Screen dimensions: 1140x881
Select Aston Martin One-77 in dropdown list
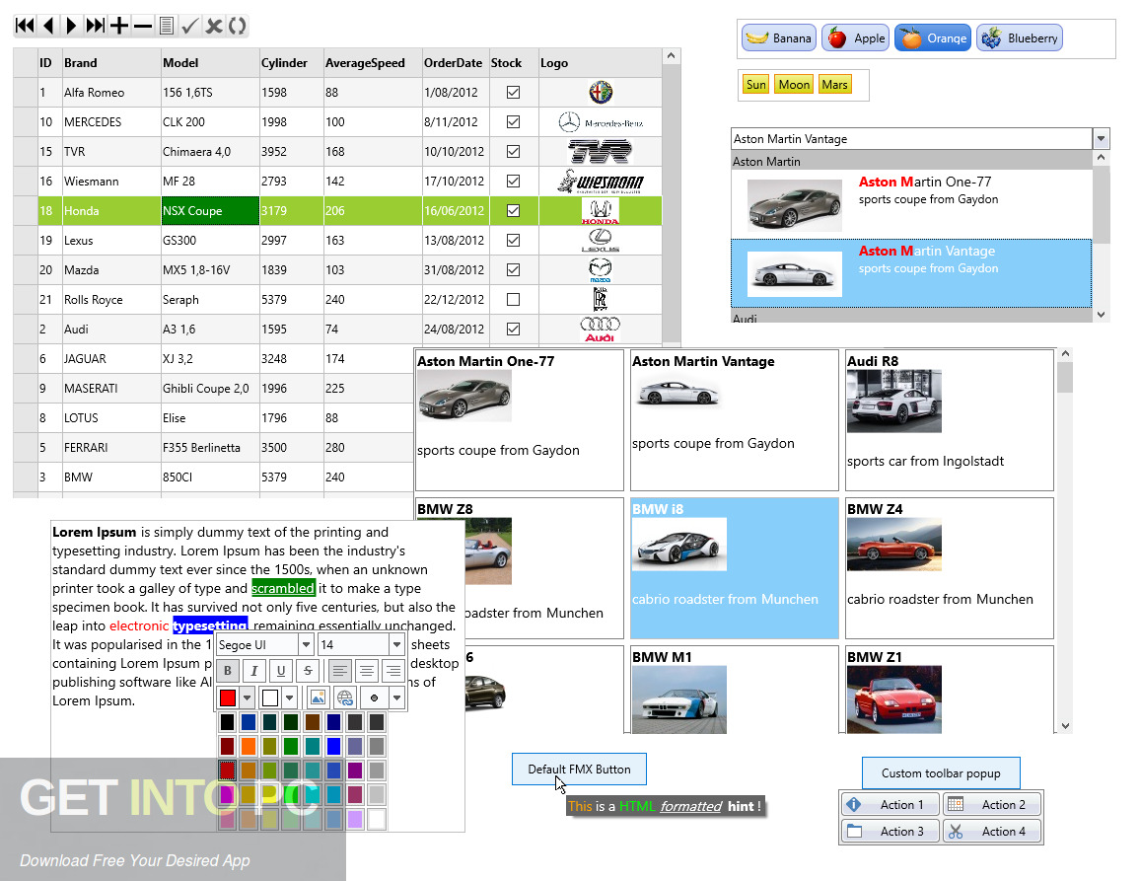912,203
